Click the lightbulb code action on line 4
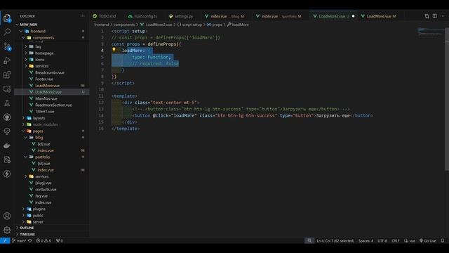 point(114,50)
